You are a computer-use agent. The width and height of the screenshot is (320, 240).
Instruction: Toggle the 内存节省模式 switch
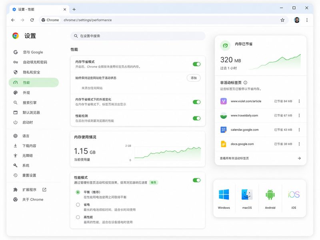pos(196,64)
